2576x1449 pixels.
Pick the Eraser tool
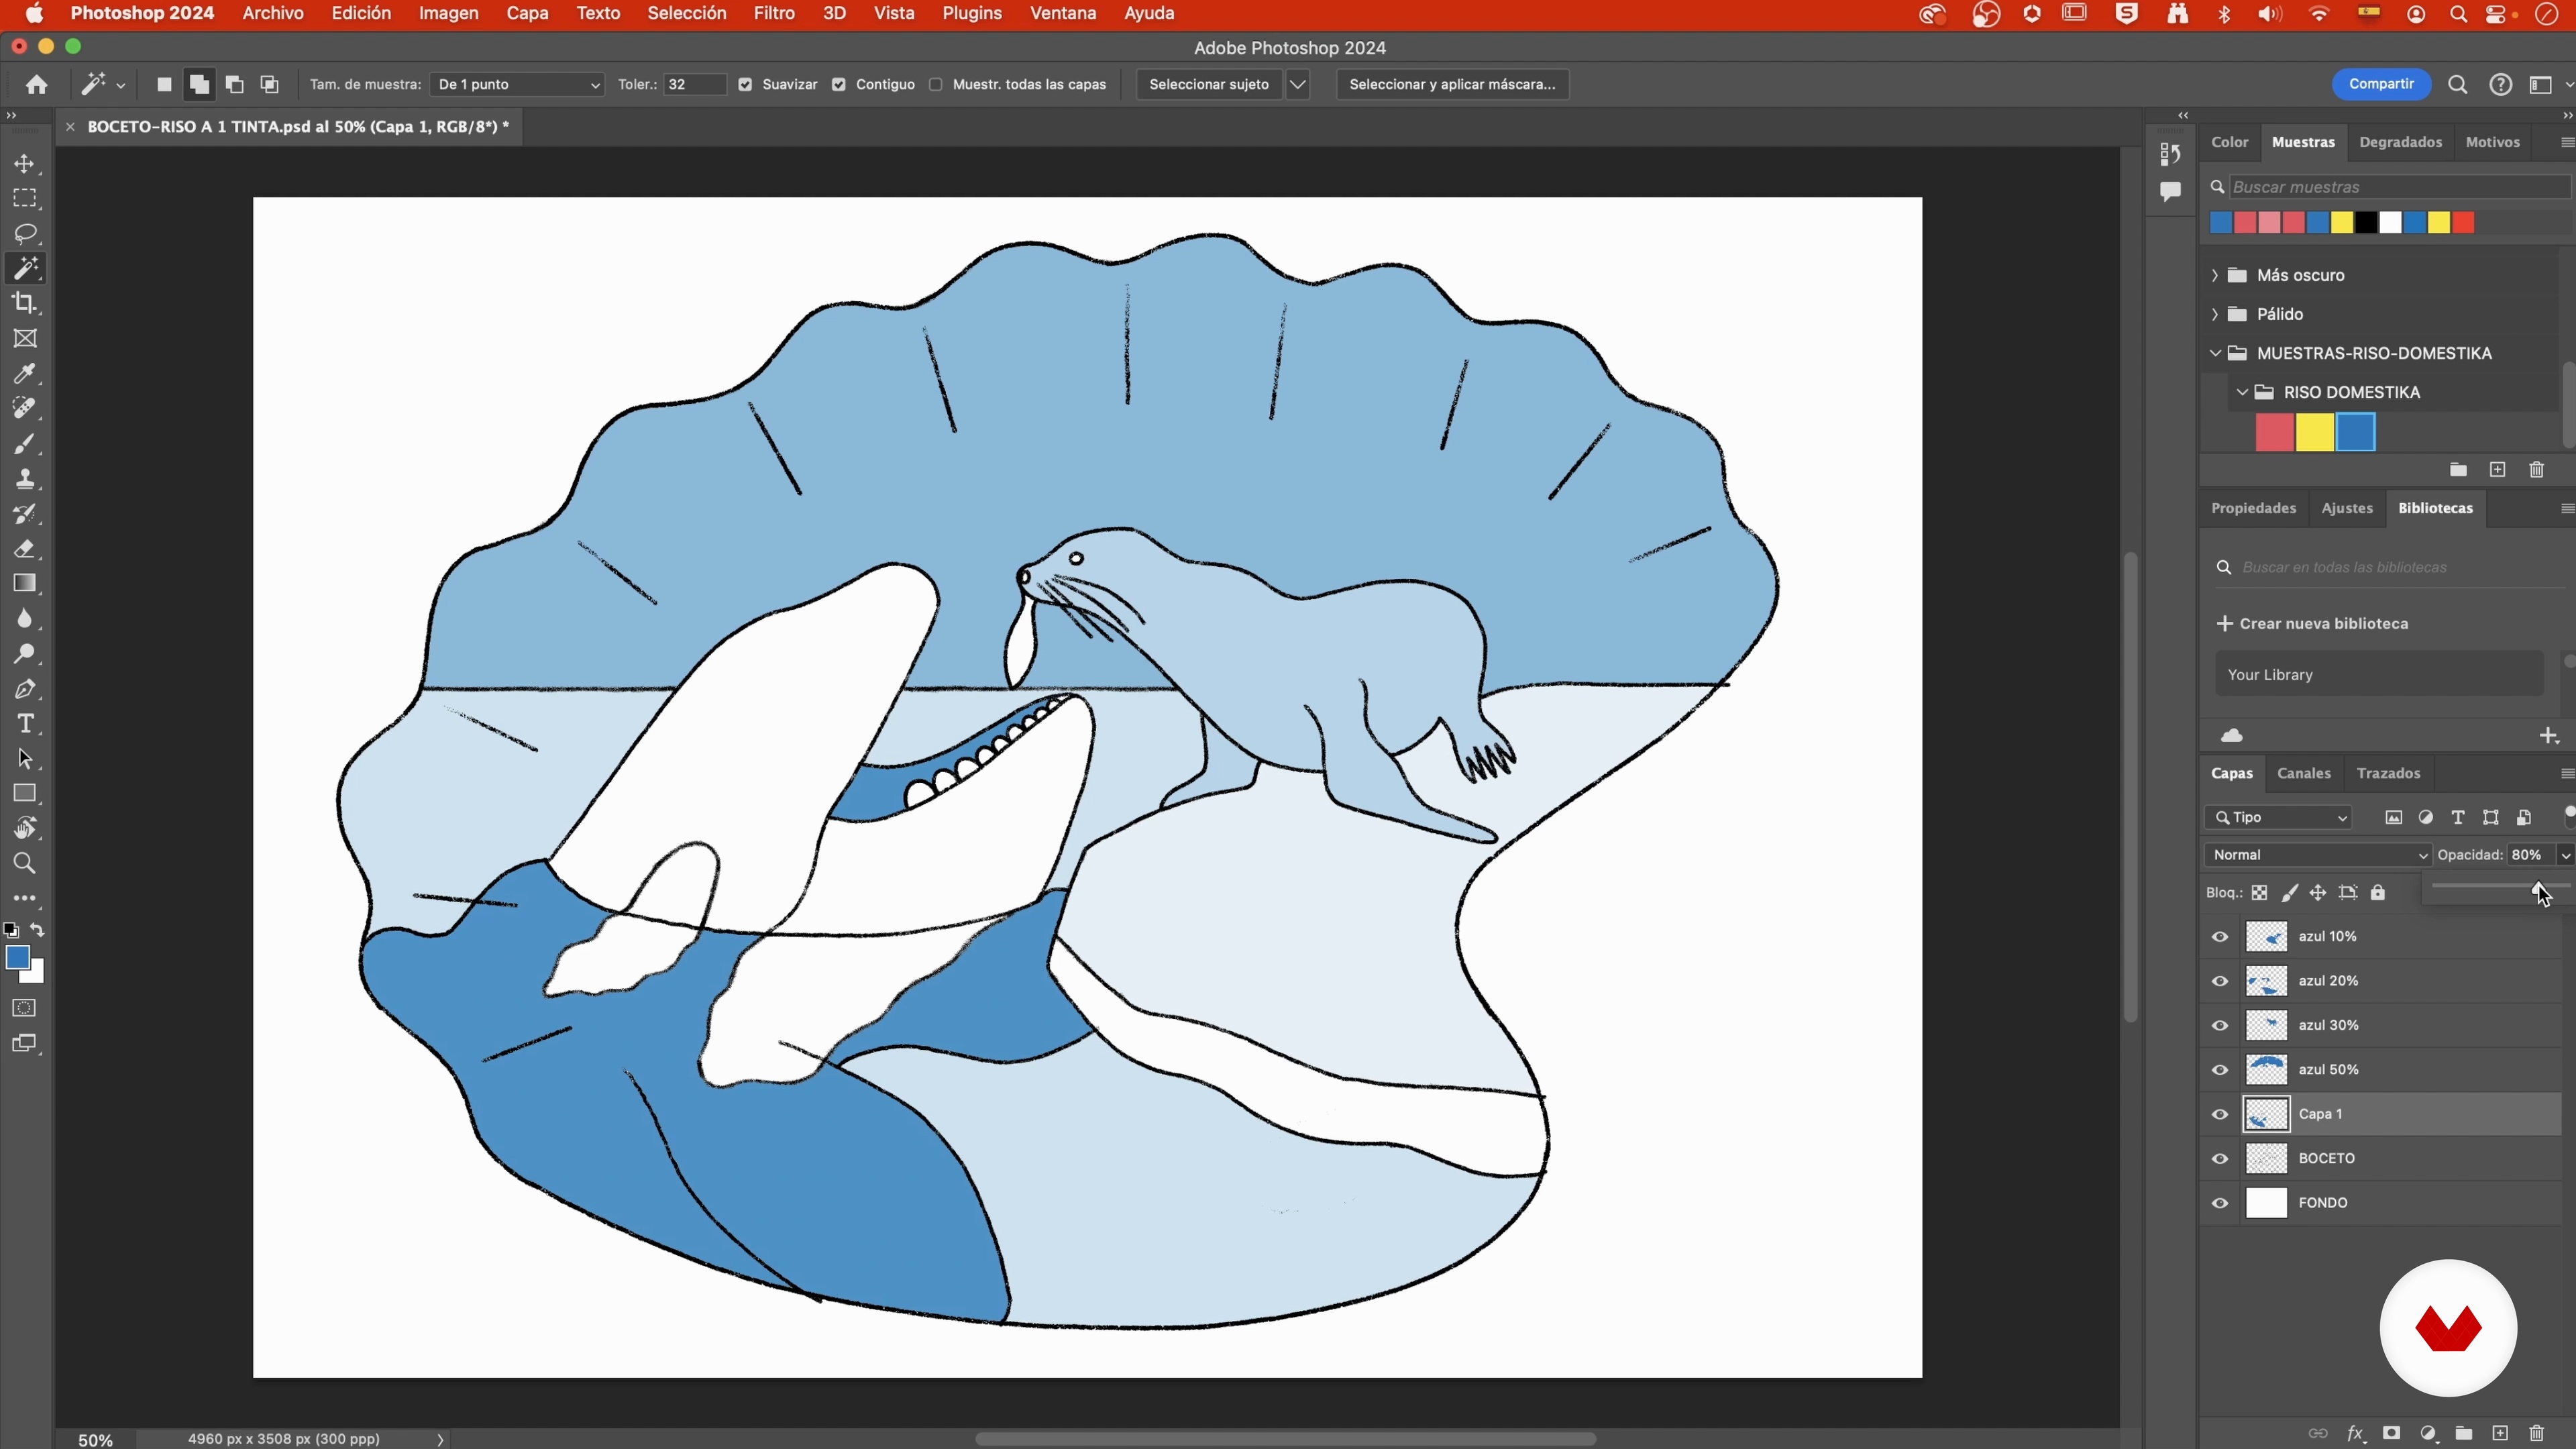(25, 549)
